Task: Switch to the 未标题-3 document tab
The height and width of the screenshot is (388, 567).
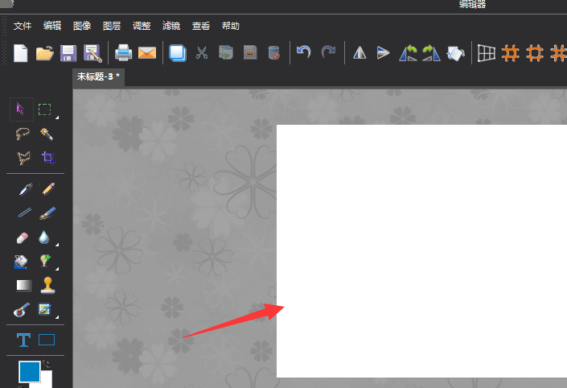Action: click(x=98, y=76)
